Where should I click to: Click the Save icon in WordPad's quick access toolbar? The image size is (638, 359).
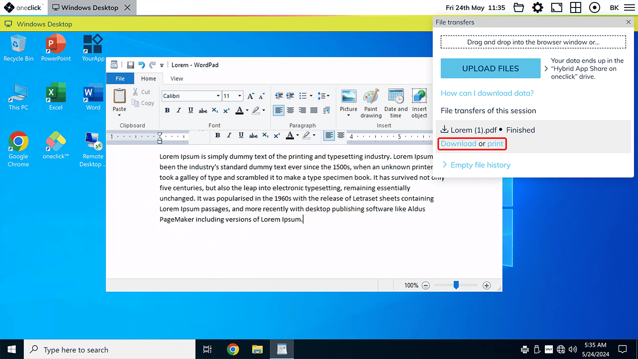coord(131,65)
